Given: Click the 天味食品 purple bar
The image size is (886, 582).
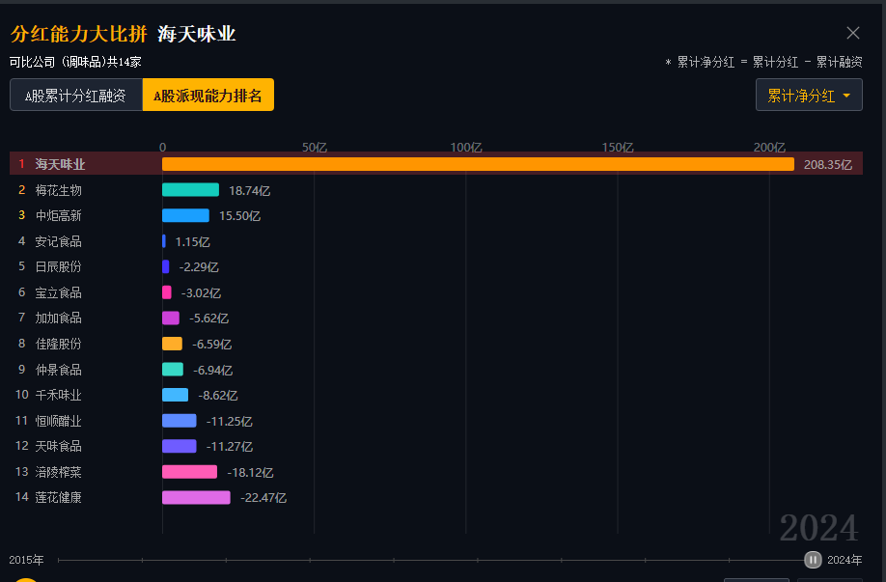Looking at the screenshot, I should pos(180,446).
